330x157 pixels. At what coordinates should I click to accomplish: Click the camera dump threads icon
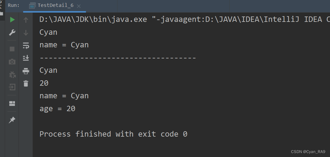(x=12, y=62)
